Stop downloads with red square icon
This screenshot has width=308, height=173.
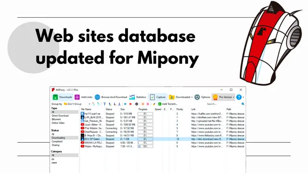(130, 104)
